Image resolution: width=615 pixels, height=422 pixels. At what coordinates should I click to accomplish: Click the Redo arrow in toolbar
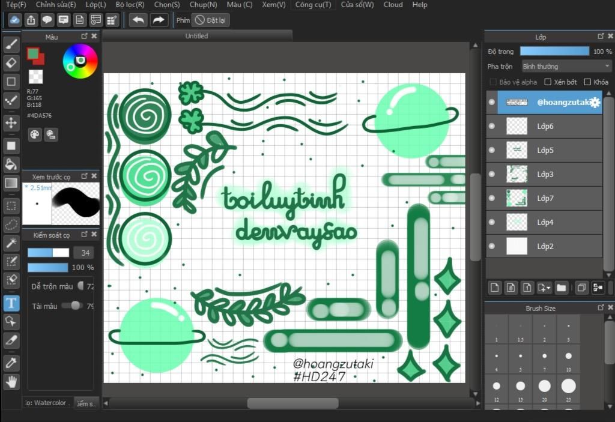159,20
